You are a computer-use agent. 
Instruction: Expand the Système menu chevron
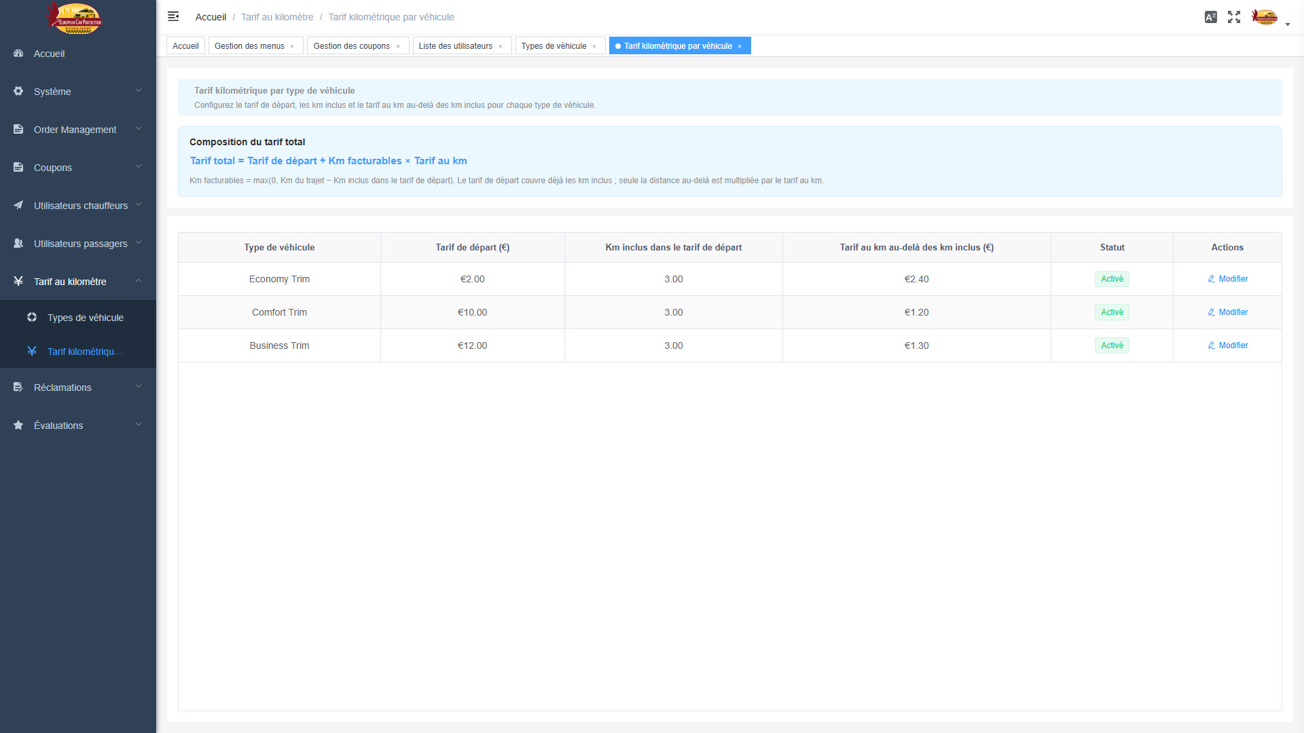(139, 90)
